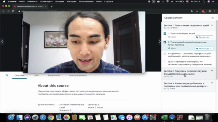Viewport: 218px width, 122px height.
Task: Open the Посмотреть menu
Action: click(46, 1)
